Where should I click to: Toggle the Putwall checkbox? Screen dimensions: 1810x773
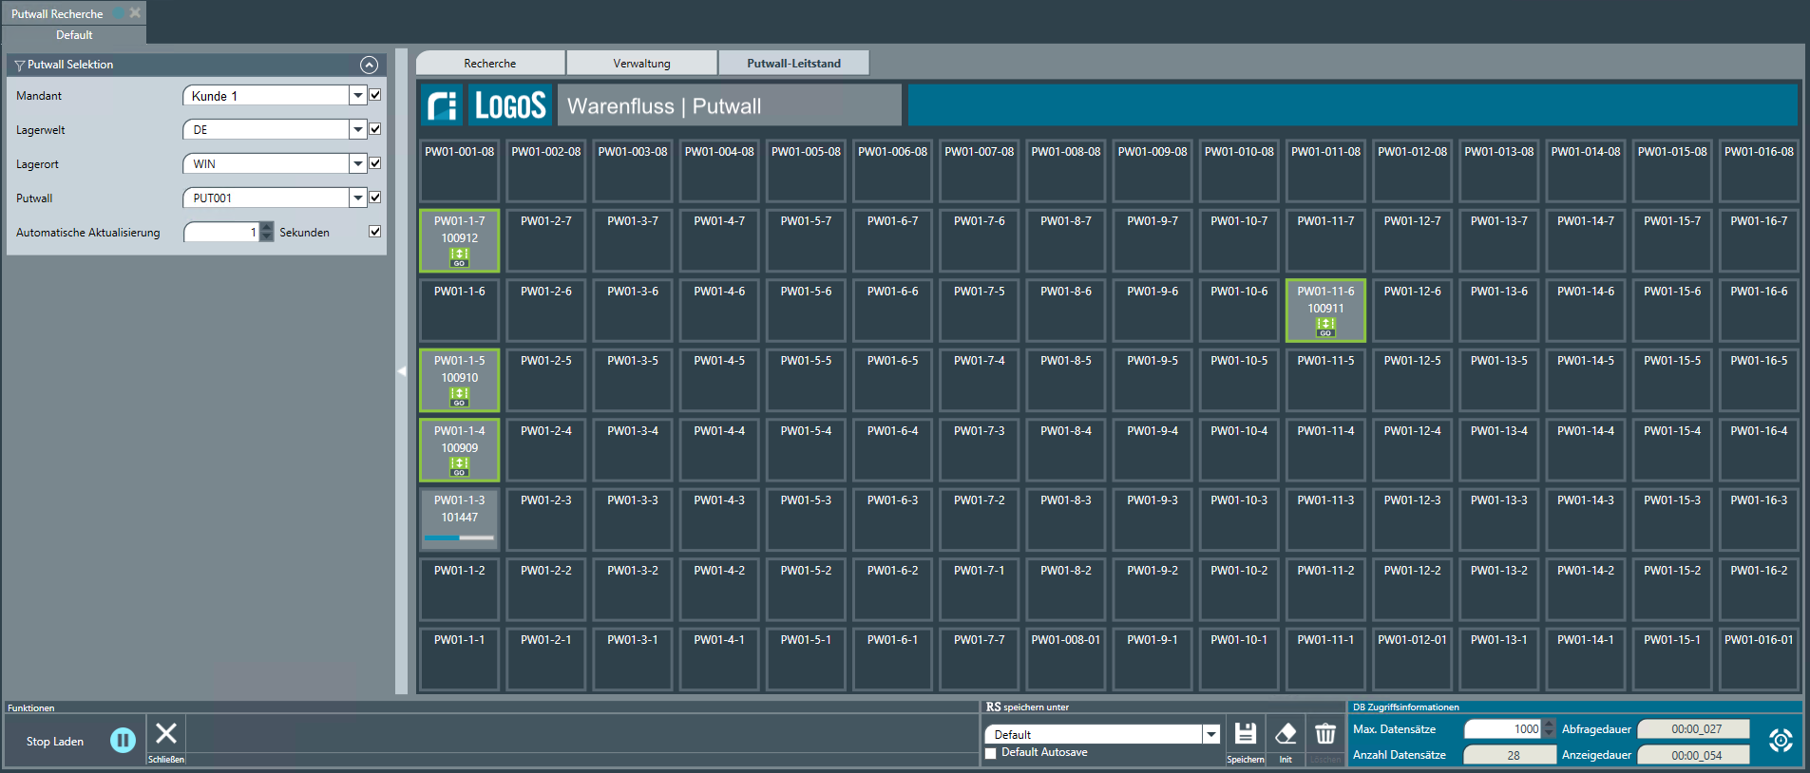[375, 198]
